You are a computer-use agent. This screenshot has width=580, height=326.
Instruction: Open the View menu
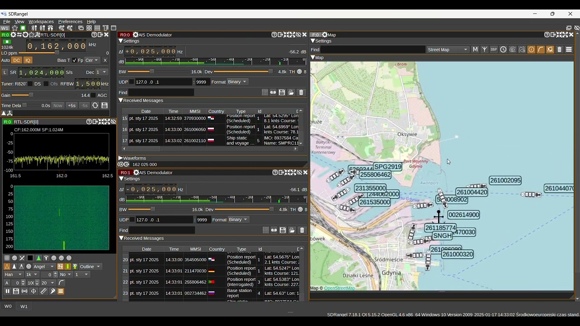click(x=19, y=21)
